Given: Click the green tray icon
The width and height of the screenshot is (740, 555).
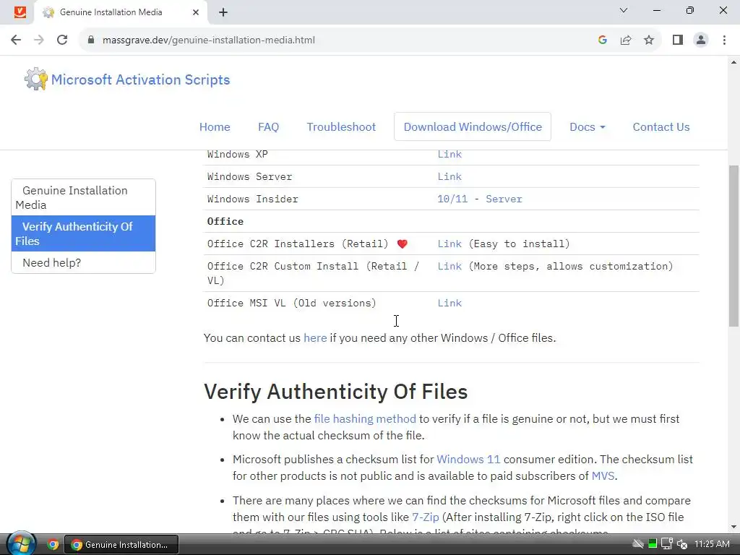Looking at the screenshot, I should click(653, 544).
